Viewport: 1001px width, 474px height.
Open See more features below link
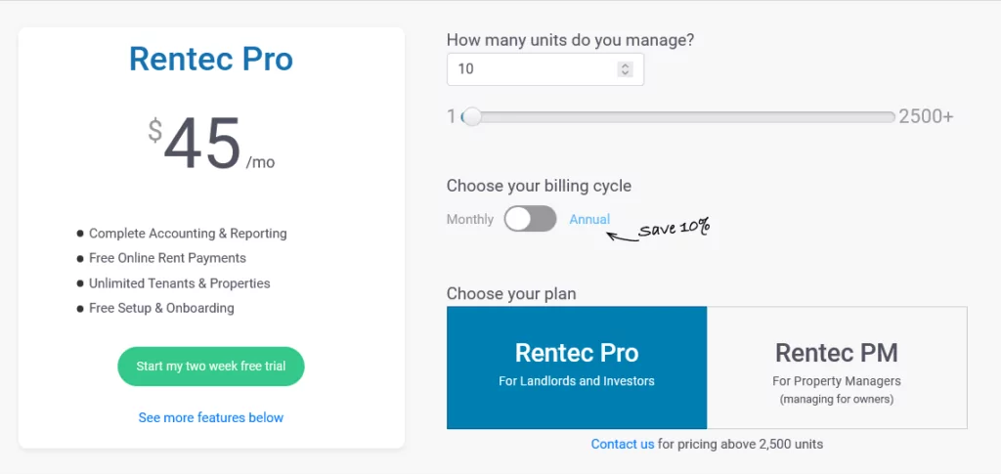coord(211,418)
